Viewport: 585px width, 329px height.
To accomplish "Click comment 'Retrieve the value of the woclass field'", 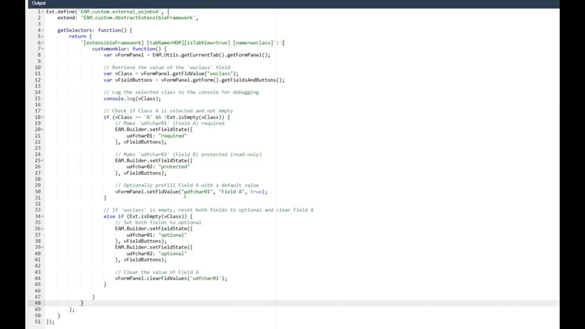I will pyautogui.click(x=167, y=67).
